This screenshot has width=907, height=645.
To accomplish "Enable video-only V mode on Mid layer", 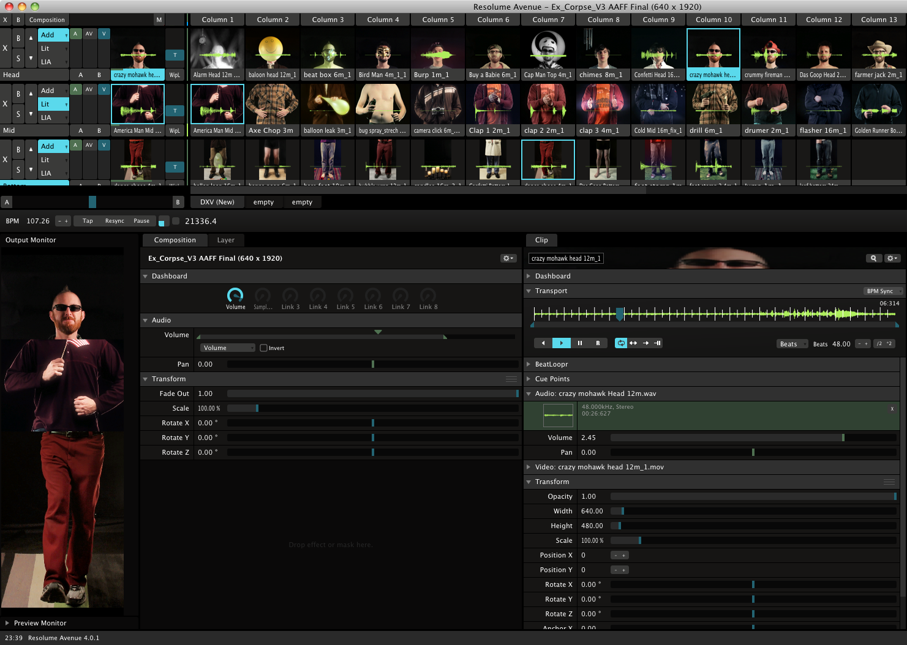I will (103, 89).
